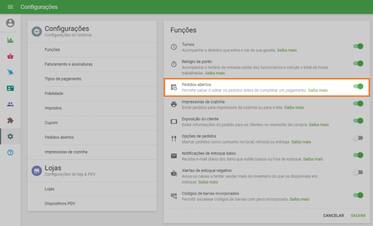Screen dimensions: 373x226
Task: Click the SALVAR button
Action: pos(358,216)
